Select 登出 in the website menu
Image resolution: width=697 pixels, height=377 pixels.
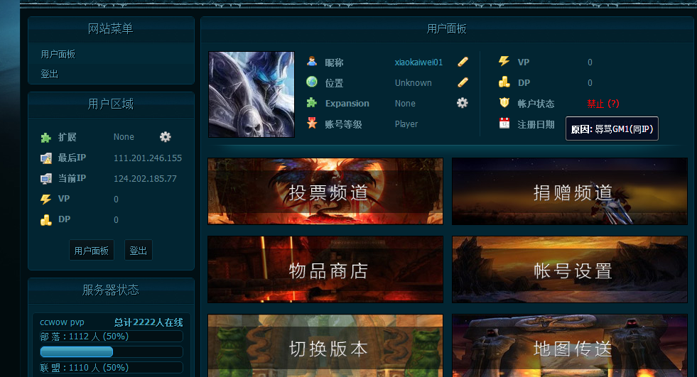pyautogui.click(x=50, y=74)
